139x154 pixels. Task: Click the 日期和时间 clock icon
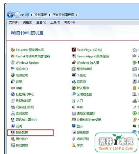tap(13, 101)
